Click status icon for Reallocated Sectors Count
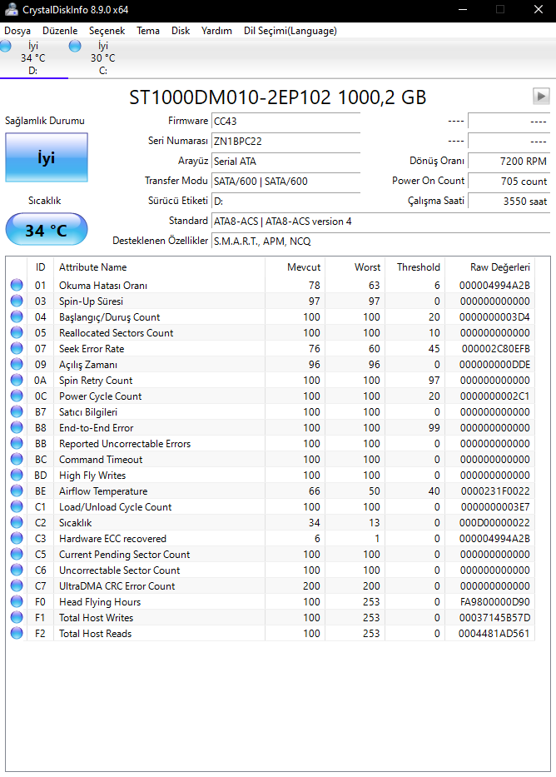The height and width of the screenshot is (777, 556). click(17, 332)
